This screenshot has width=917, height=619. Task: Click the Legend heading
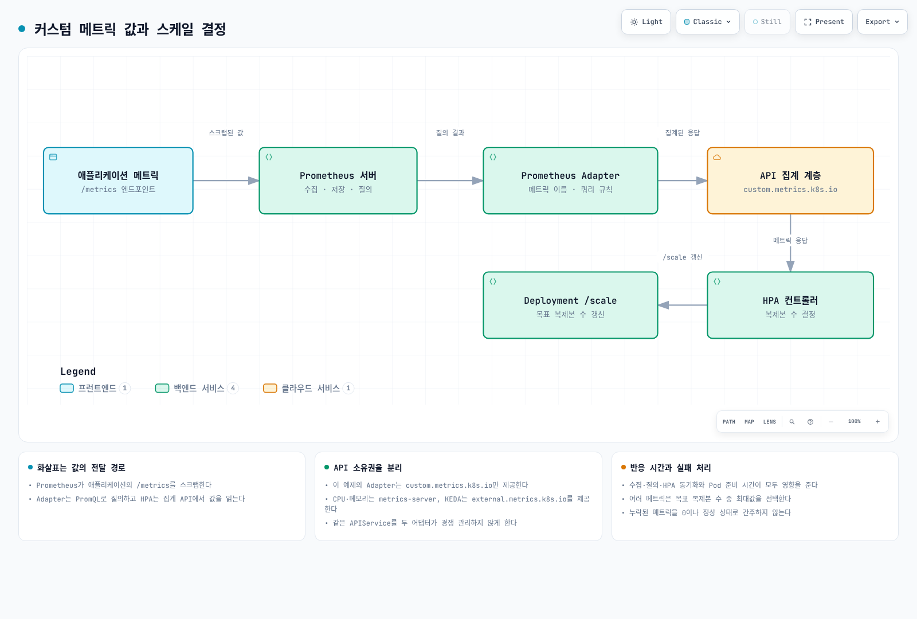tap(78, 371)
